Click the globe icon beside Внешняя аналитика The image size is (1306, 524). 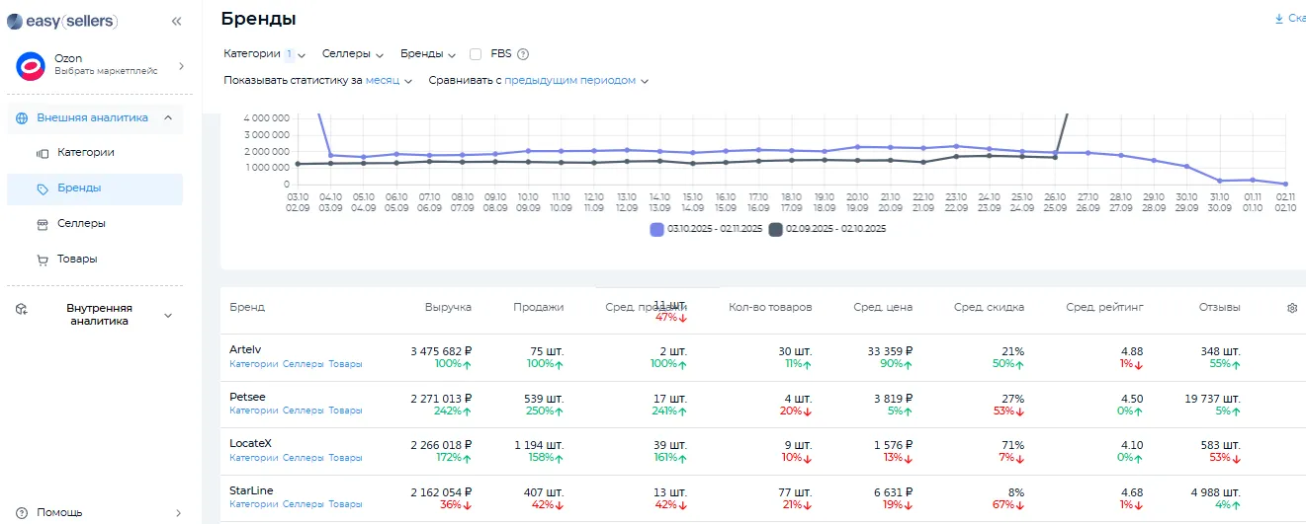point(22,117)
